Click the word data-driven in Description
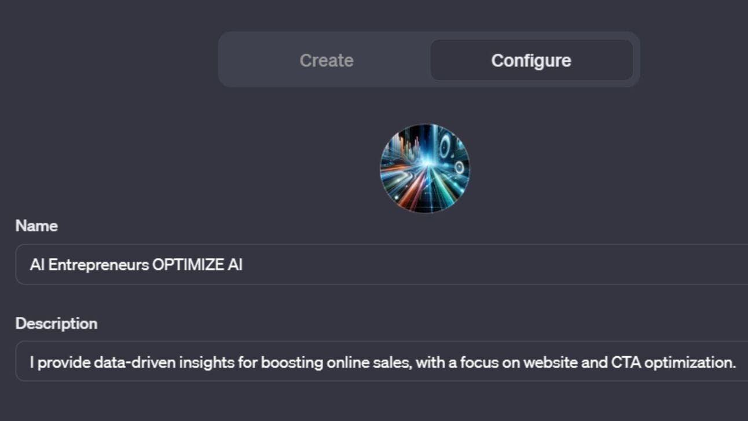 (x=135, y=363)
